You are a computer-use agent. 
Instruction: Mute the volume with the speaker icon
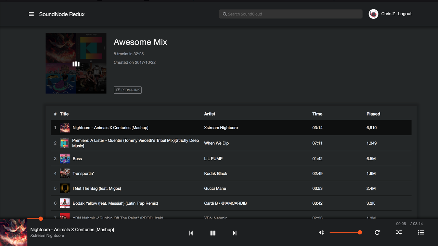click(x=321, y=232)
